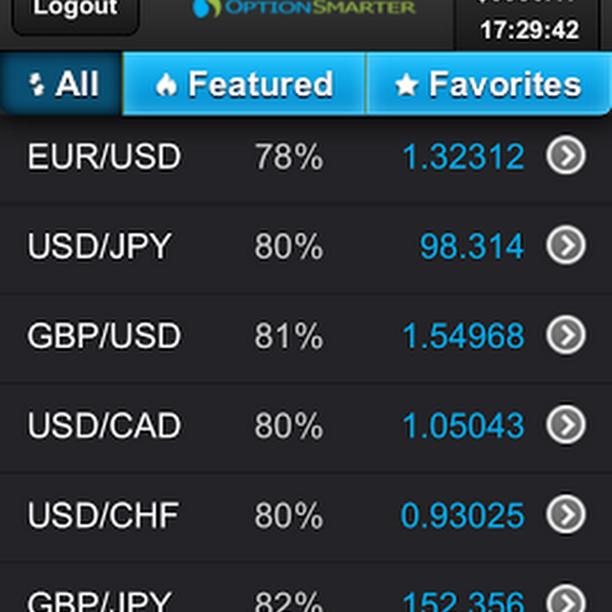Click the clock showing 17:29:42
612x612 pixels.
(530, 30)
